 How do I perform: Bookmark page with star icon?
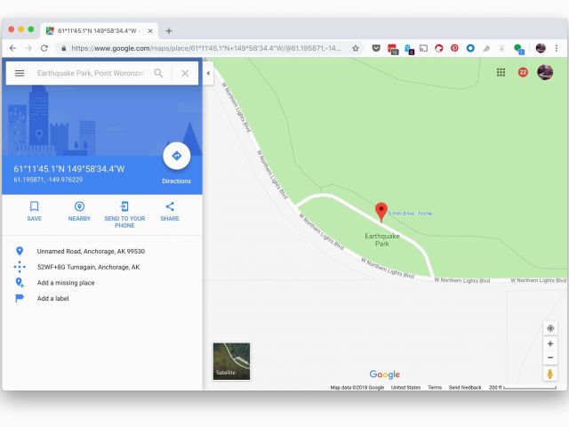point(356,48)
